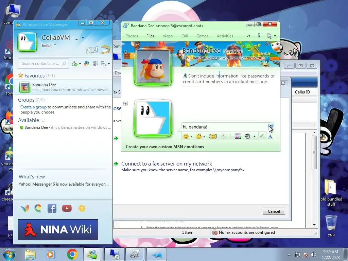Click the Cancel button in fax dialog
The height and width of the screenshot is (261, 348).
[x=274, y=211]
